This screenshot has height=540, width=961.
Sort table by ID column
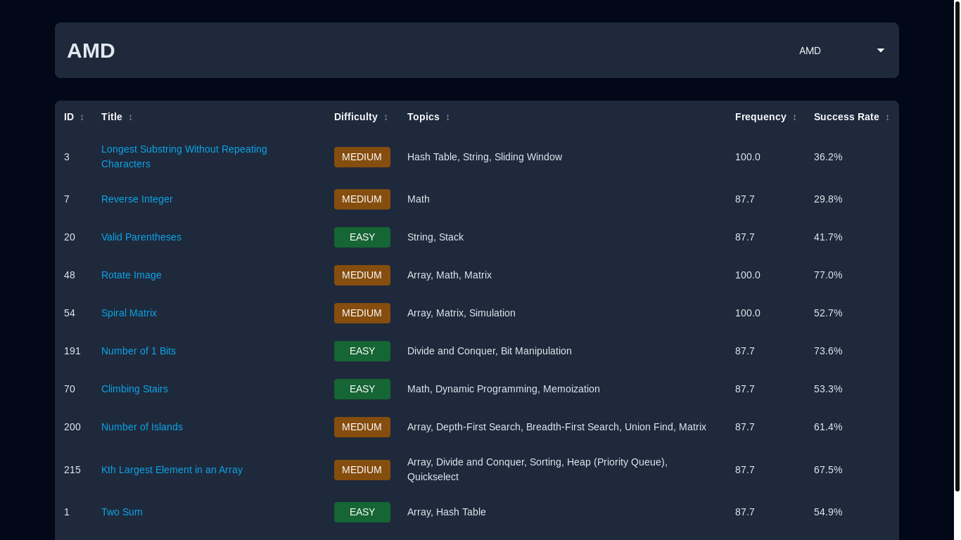click(x=74, y=117)
